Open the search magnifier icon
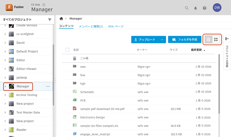 coord(187,8)
